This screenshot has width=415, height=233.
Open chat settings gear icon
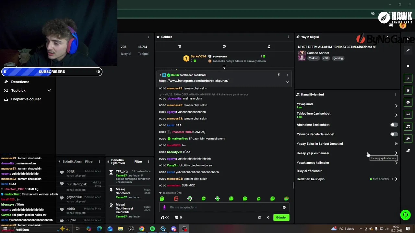click(x=268, y=217)
